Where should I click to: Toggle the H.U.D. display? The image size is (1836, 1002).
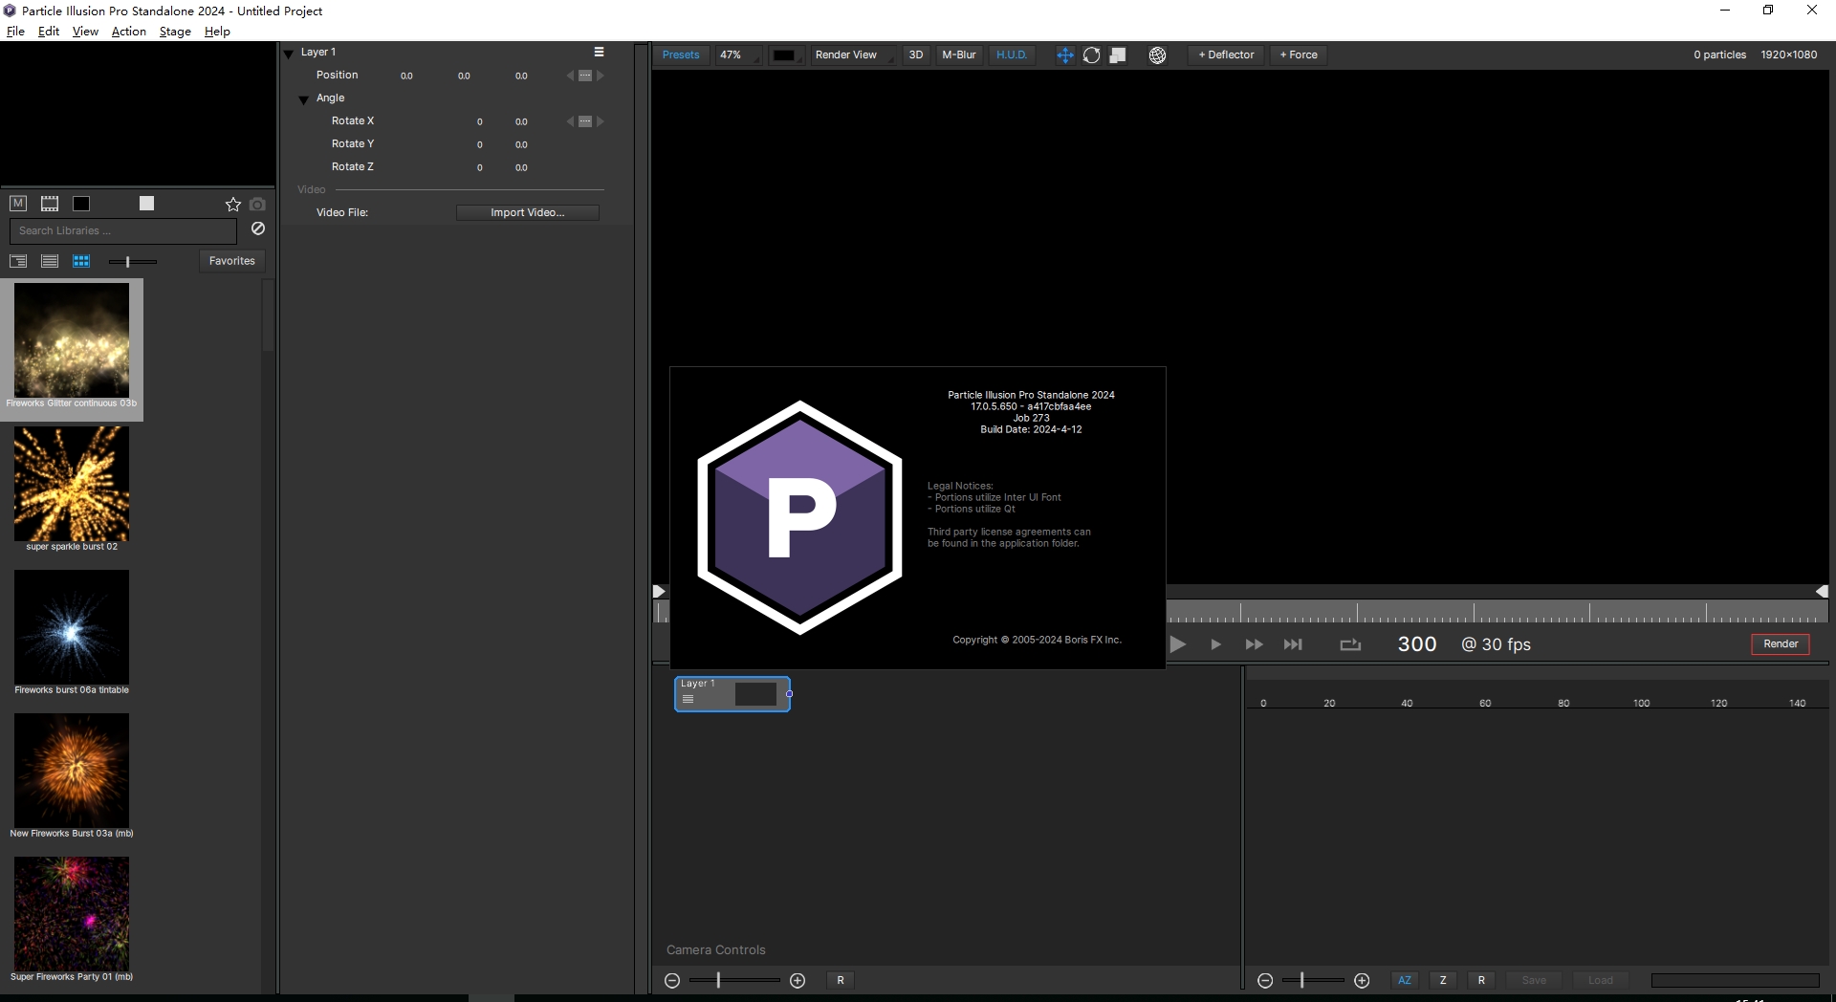(x=1012, y=54)
